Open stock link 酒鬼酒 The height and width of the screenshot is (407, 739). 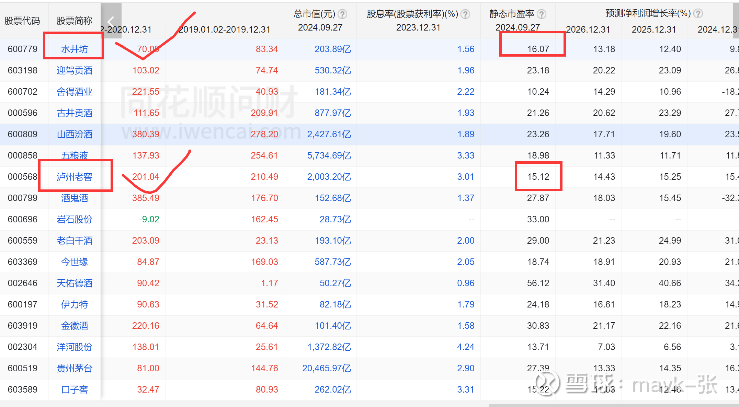[75, 198]
